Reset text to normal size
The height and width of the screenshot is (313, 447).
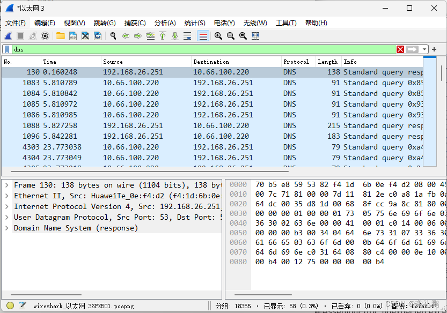click(x=243, y=36)
